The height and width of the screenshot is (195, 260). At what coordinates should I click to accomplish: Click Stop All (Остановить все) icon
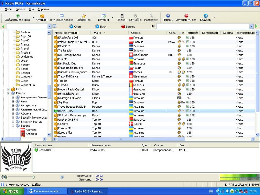186,16
